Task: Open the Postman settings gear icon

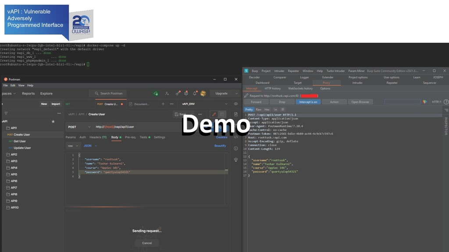Action: click(186, 94)
